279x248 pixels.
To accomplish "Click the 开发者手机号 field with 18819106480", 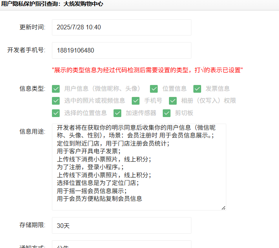I will point(122,50).
